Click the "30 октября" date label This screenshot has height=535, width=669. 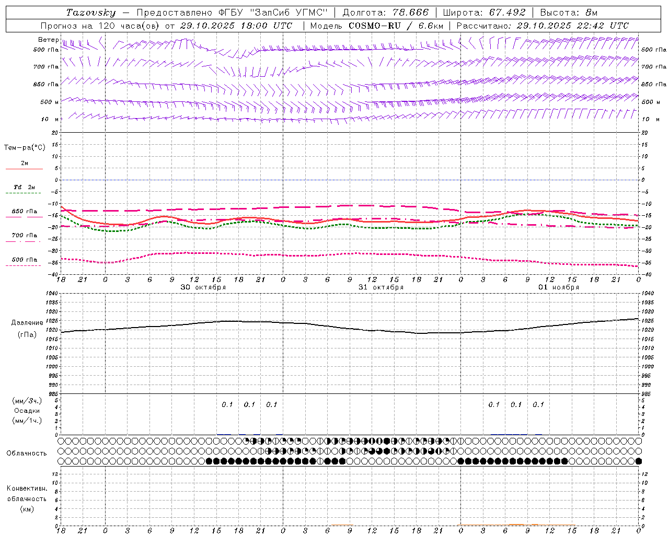tap(203, 287)
